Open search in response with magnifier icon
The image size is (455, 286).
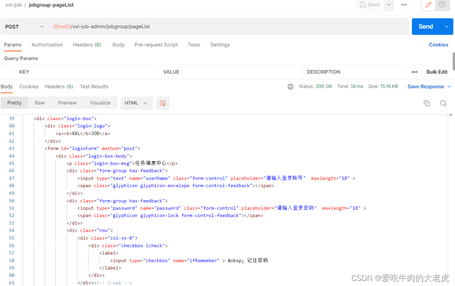(x=443, y=103)
